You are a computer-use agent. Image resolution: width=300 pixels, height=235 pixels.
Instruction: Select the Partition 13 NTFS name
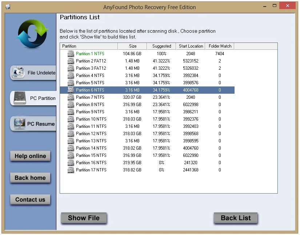pyautogui.click(x=91, y=141)
